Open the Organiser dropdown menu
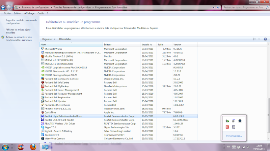The width and height of the screenshot is (270, 151). click(x=49, y=39)
